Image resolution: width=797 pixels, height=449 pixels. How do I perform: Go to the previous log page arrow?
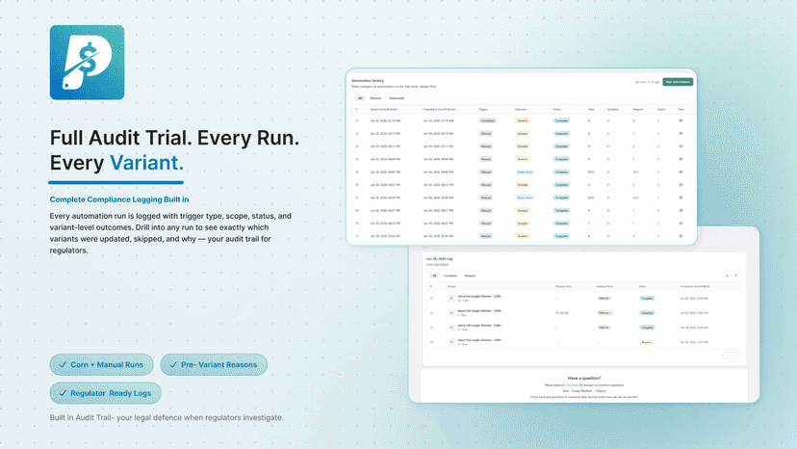tap(727, 356)
